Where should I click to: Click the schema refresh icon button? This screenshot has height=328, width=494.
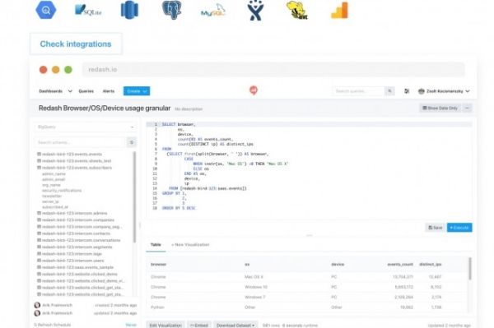pos(132,142)
